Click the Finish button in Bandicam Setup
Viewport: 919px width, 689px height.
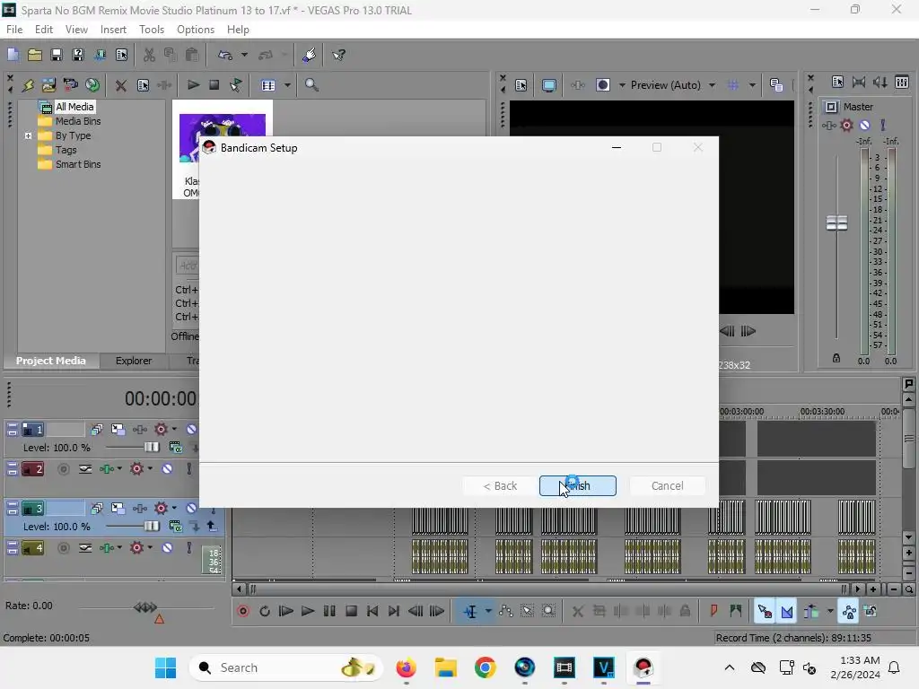tap(577, 485)
